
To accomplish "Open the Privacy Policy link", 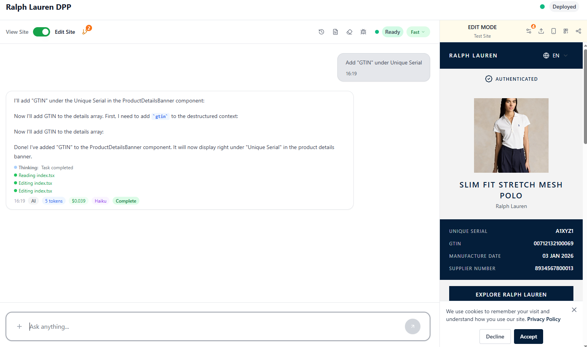I will tap(544, 319).
